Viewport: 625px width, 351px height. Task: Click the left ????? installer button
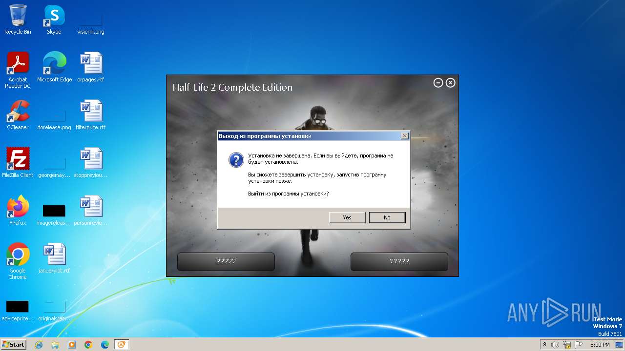[x=226, y=262]
